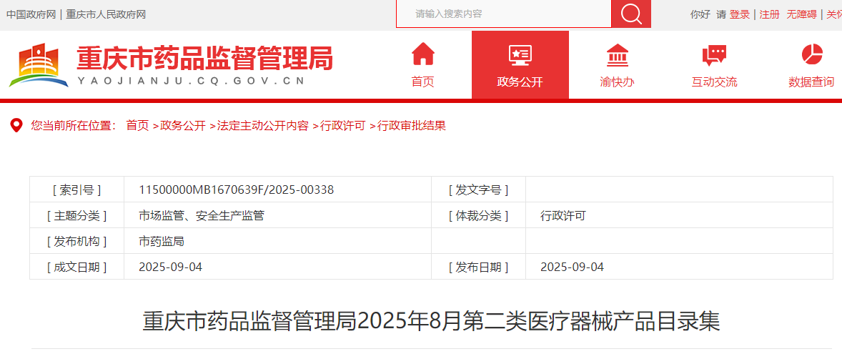The height and width of the screenshot is (359, 842).
Task: Click the 互动交流 menu label
Action: click(714, 82)
